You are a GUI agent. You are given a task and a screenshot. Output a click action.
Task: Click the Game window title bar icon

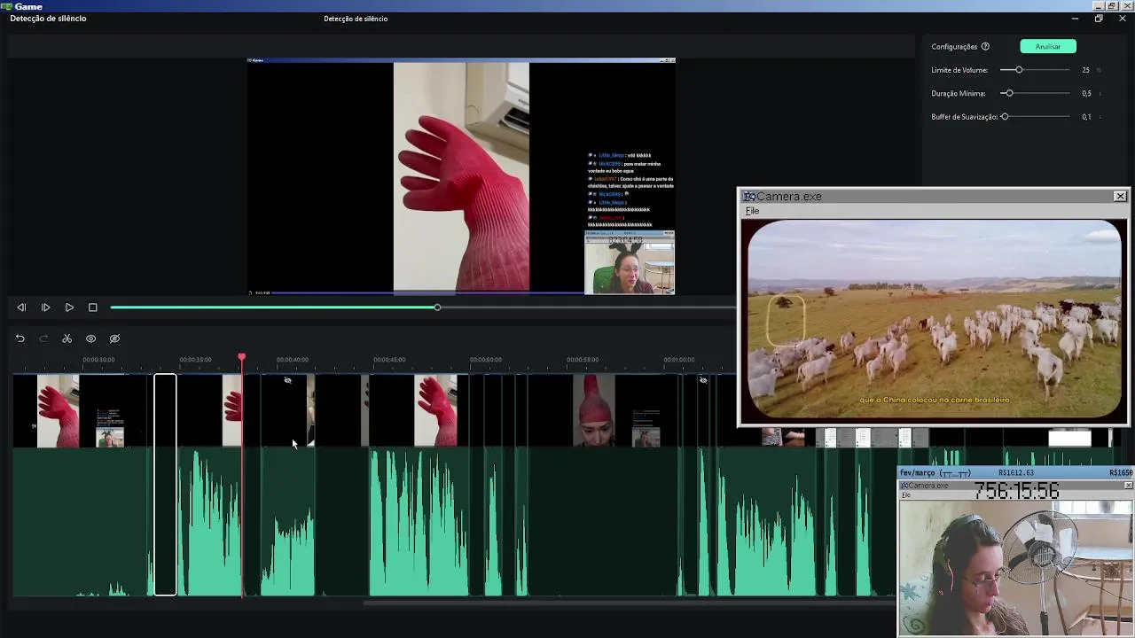pos(6,6)
